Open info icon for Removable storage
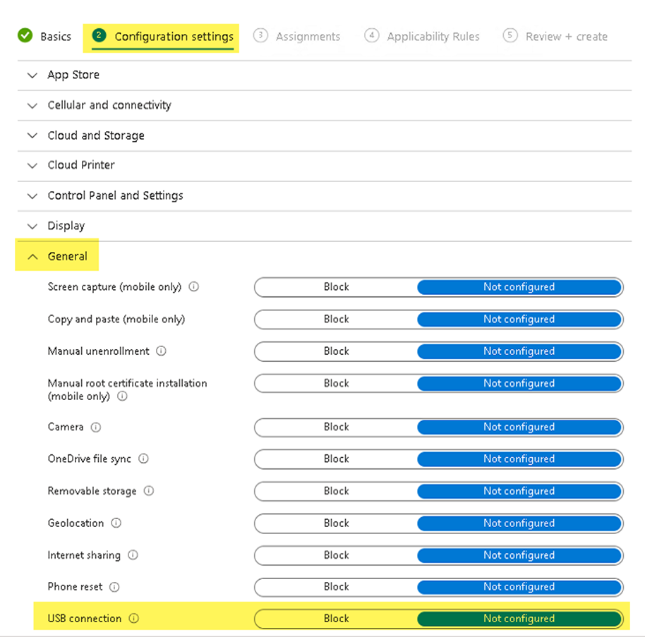Image resolution: width=645 pixels, height=637 pixels. pos(149,491)
